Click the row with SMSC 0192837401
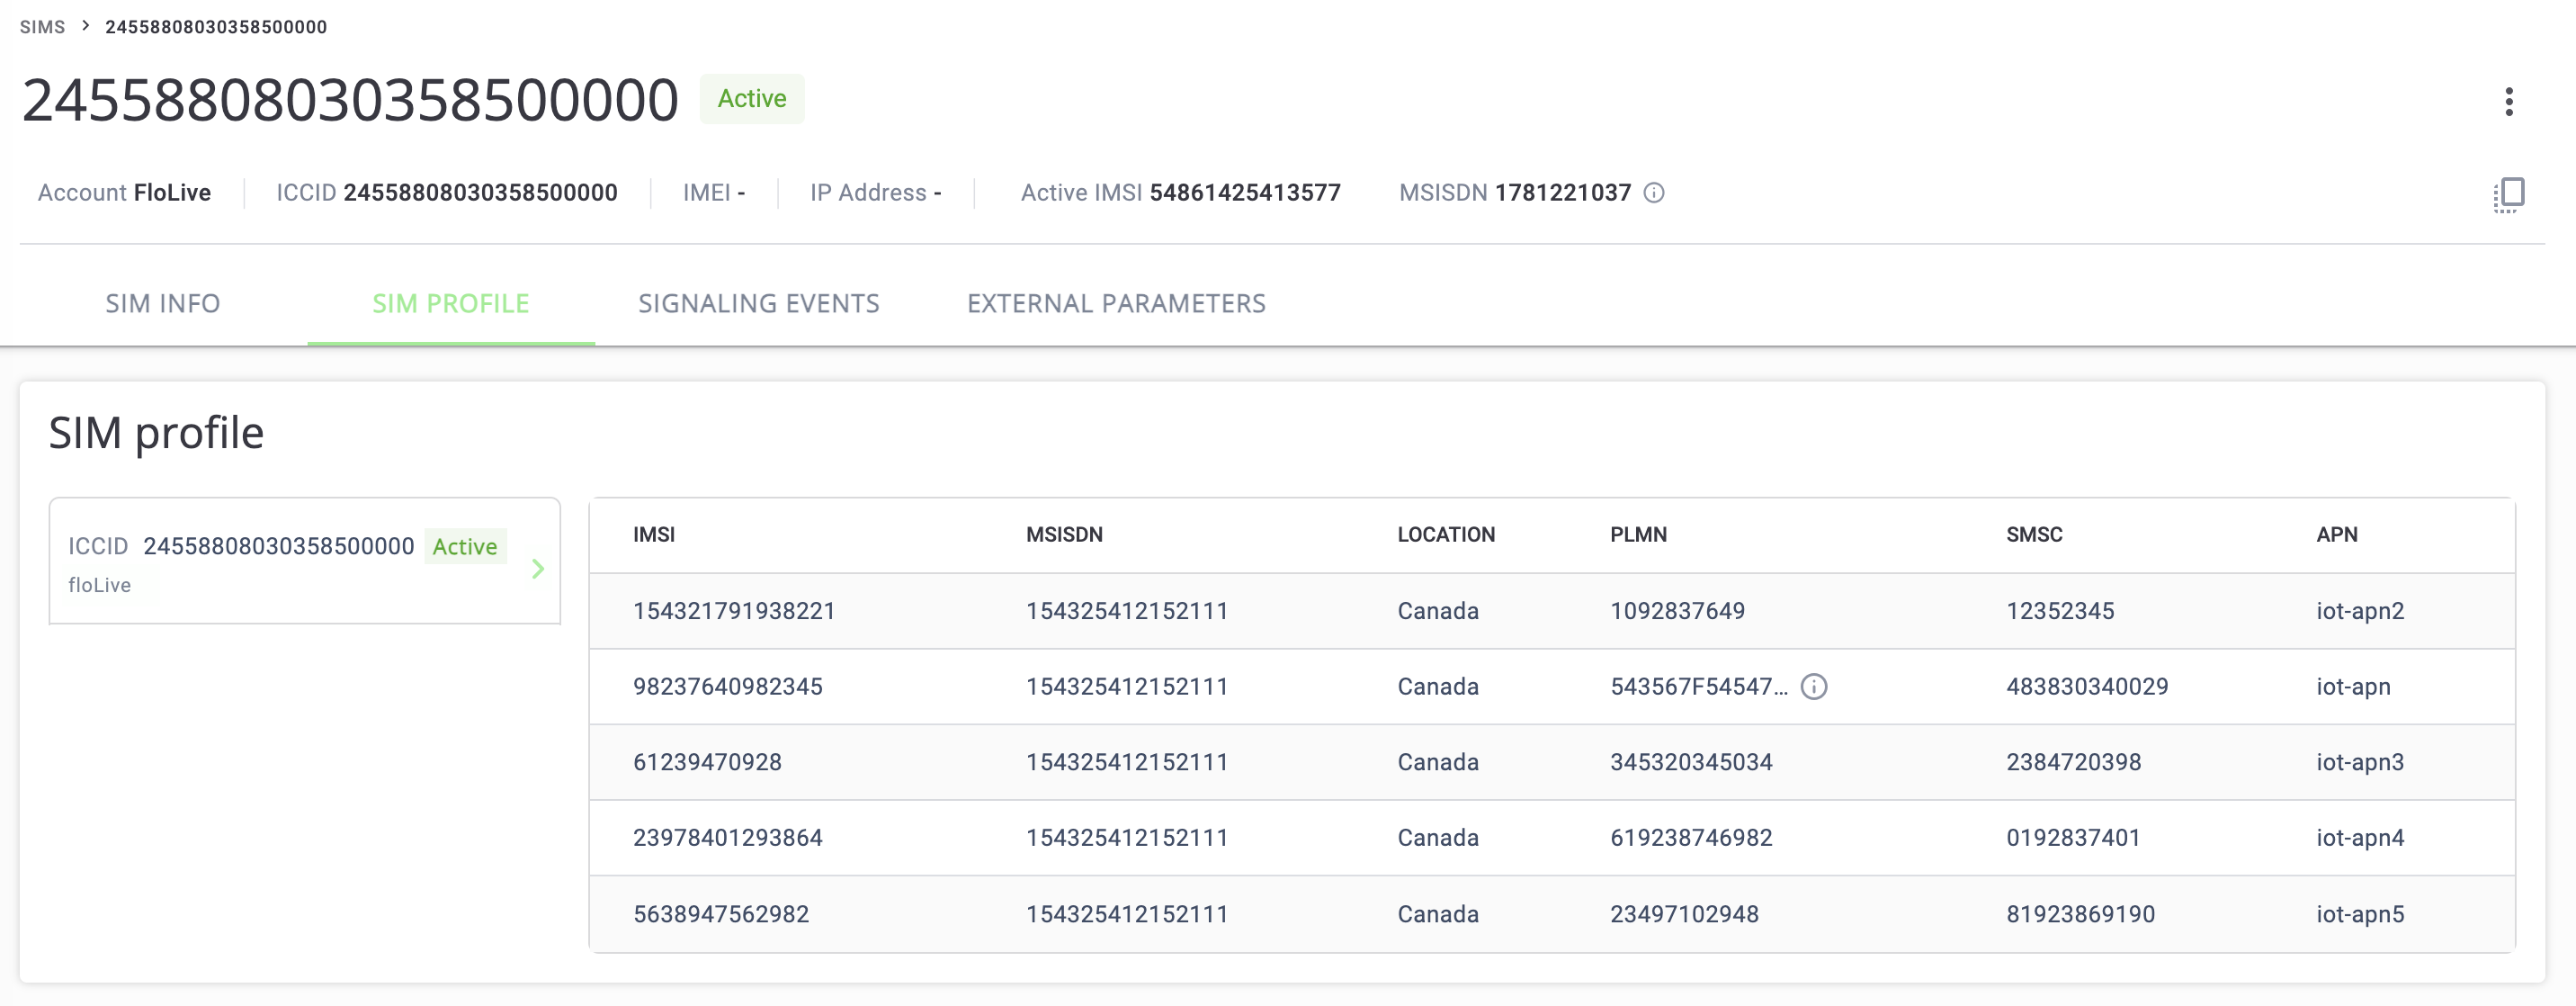2576x1006 pixels. click(x=2072, y=838)
